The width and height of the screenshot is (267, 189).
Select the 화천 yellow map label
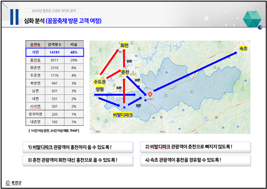click(124, 45)
